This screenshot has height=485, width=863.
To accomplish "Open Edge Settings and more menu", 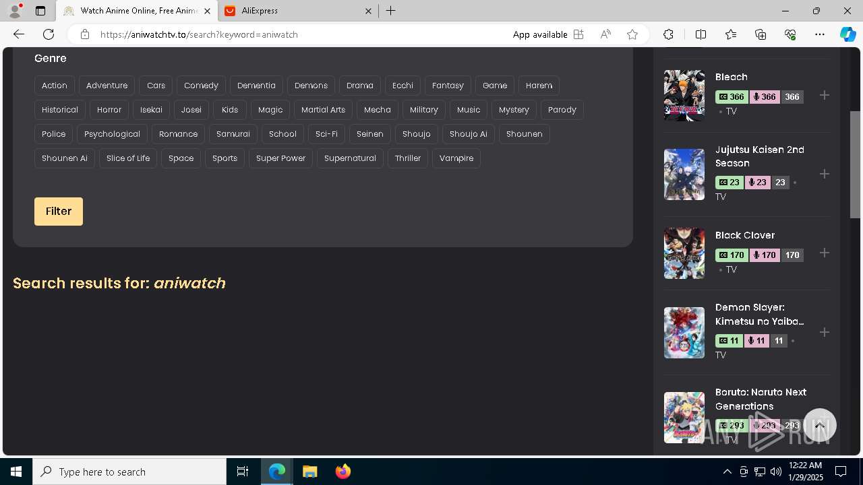I will pyautogui.click(x=820, y=34).
